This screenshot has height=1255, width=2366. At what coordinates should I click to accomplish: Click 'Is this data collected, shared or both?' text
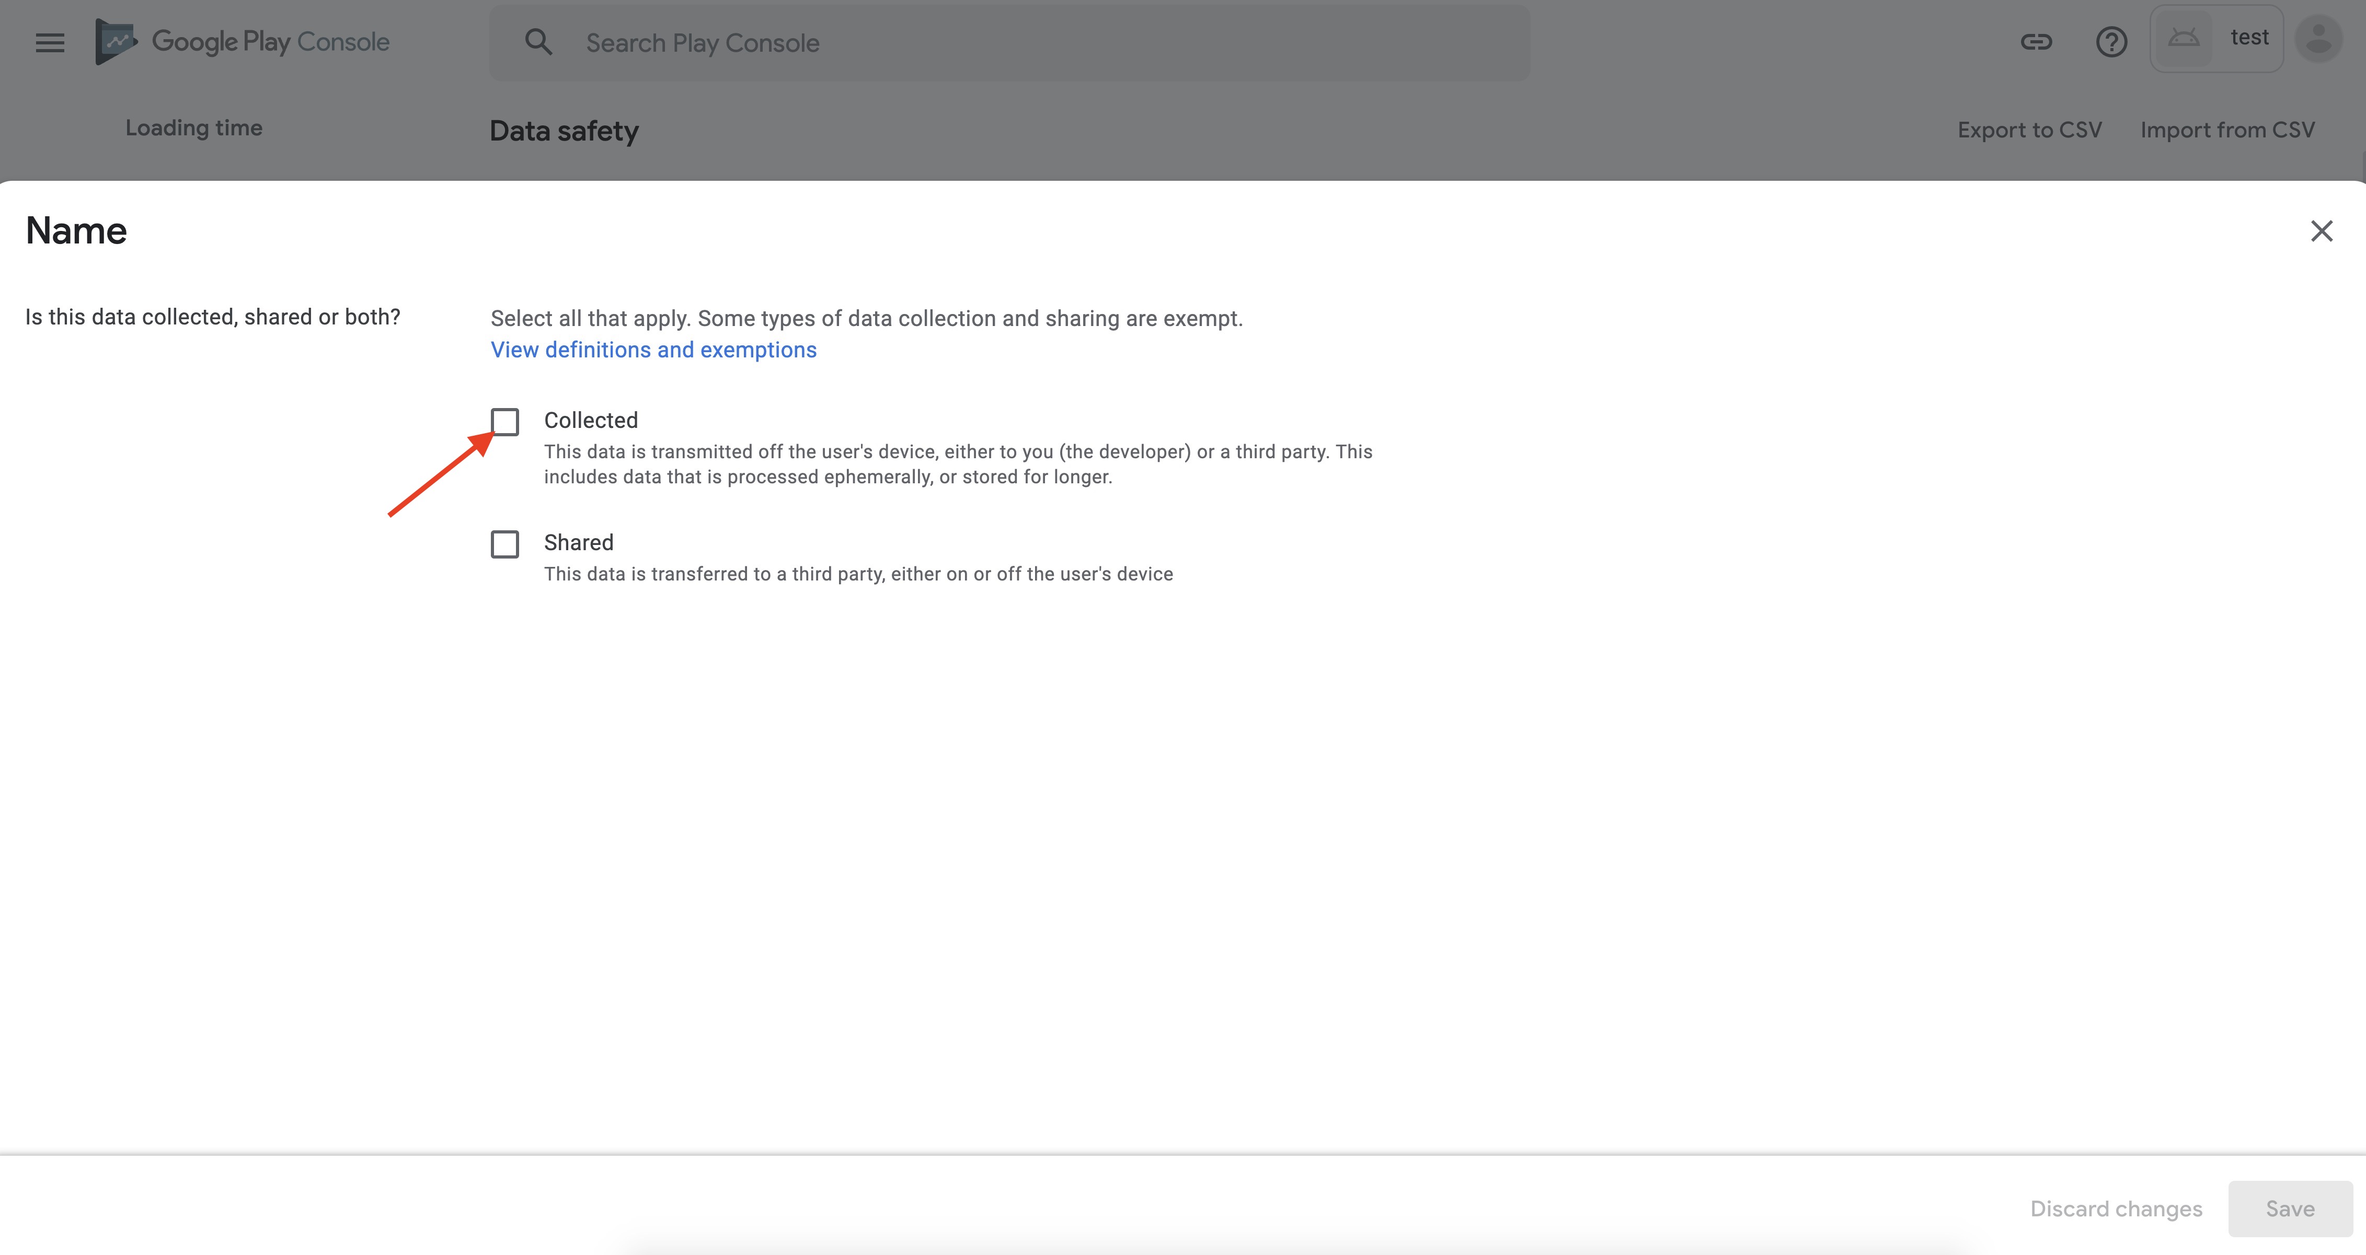click(x=213, y=317)
